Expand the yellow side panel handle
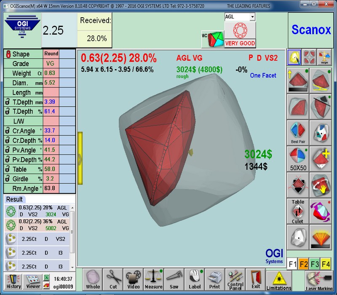This screenshot has height=295, width=337. pos(80,157)
